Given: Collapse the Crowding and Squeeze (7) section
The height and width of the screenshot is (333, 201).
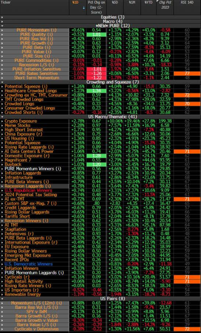Looking at the screenshot, I should [x=2, y=82].
